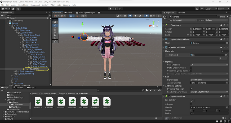Toggle Scene lighting lightbulb button
This screenshot has width=231, height=123.
point(130,16)
